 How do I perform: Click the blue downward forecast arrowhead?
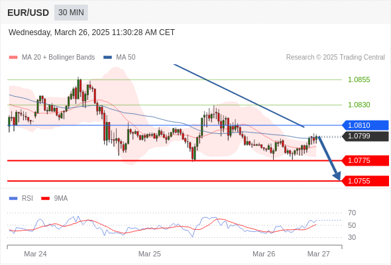[x=337, y=176]
